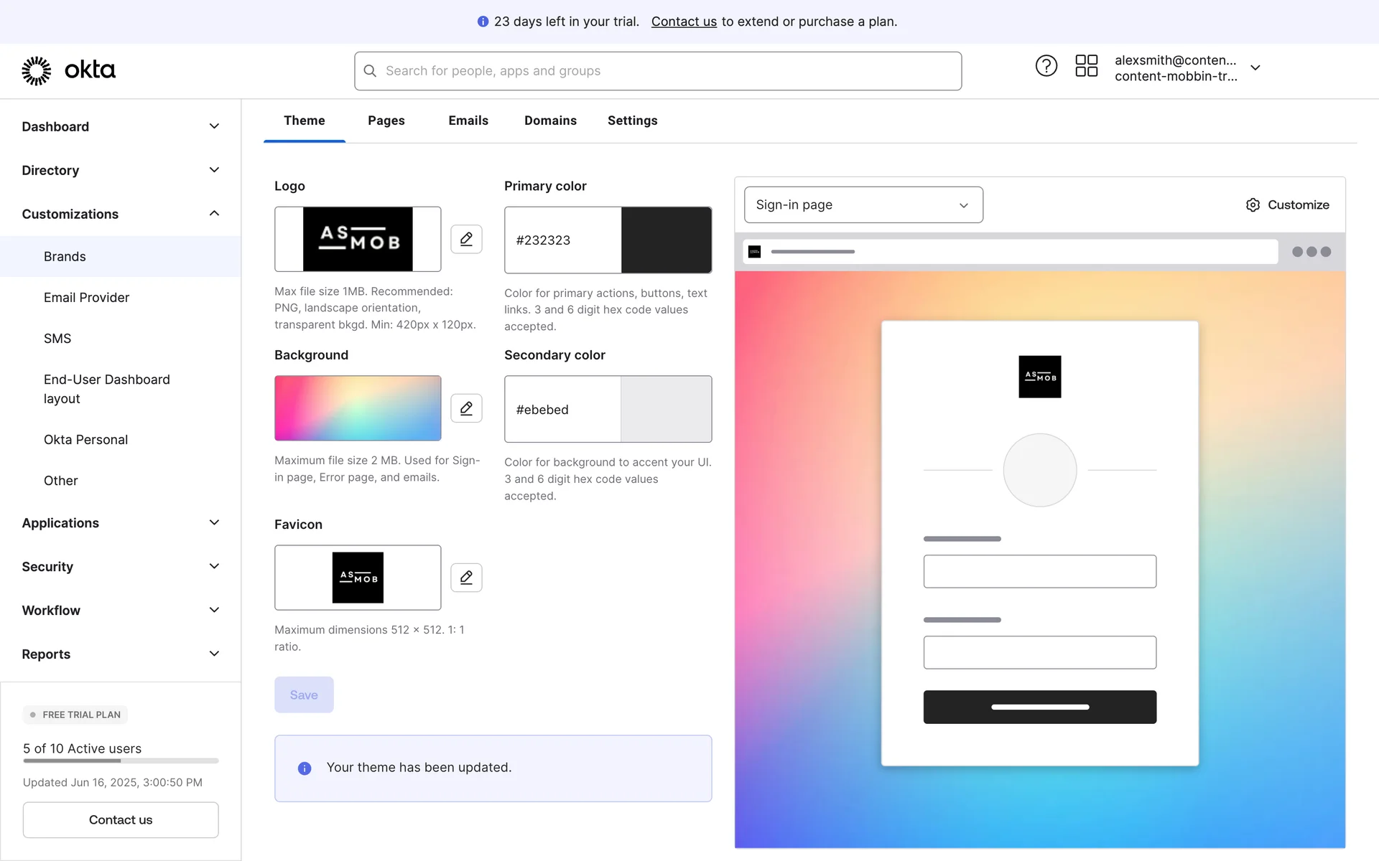
Task: Switch to the Domains tab
Action: pyautogui.click(x=550, y=121)
